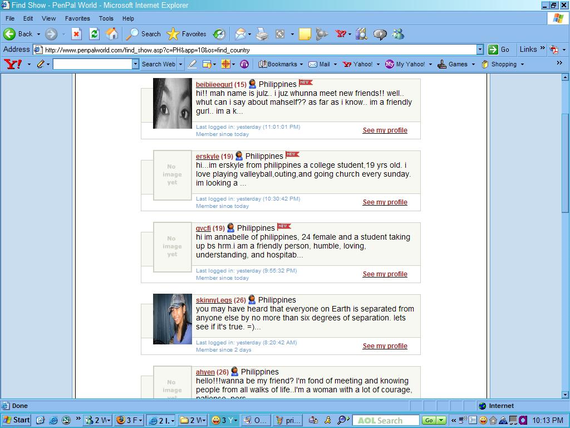This screenshot has width=570, height=428.
Task: Click See my profile for skinnyLegs
Action: (385, 346)
